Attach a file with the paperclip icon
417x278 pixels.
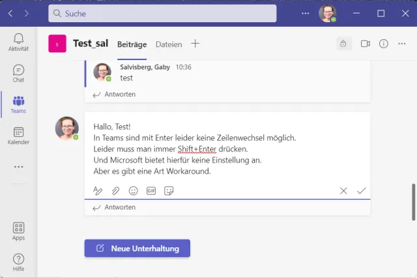pyautogui.click(x=115, y=191)
